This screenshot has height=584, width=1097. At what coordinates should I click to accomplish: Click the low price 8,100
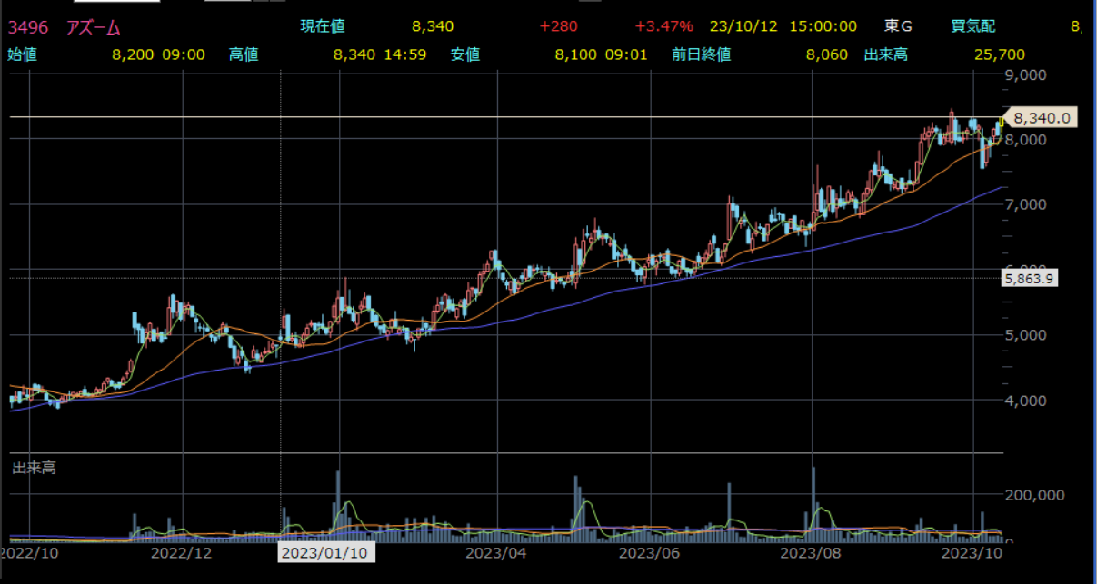pos(576,54)
